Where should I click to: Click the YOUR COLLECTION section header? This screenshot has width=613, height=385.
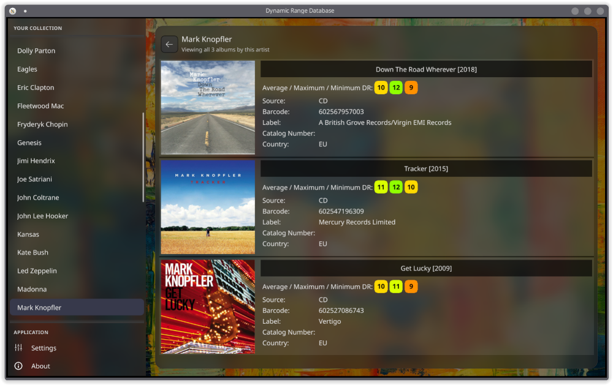(38, 28)
